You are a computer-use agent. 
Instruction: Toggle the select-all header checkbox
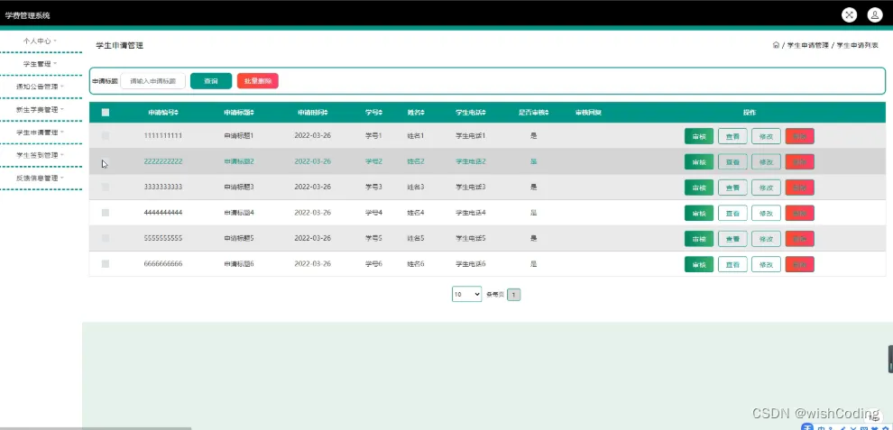tap(106, 113)
